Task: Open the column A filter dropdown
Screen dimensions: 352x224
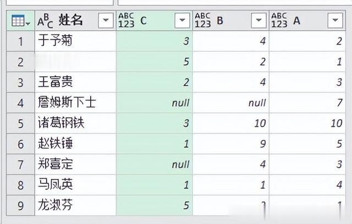Action: click(x=335, y=20)
